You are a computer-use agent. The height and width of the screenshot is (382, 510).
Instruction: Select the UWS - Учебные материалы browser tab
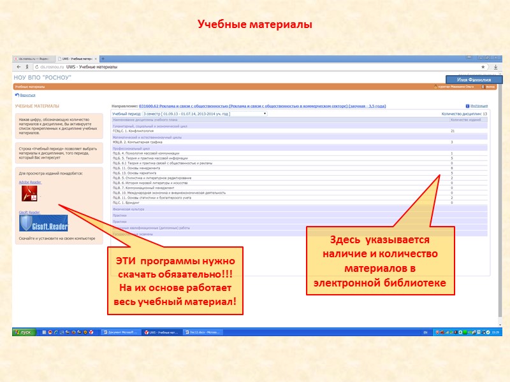[x=76, y=59]
